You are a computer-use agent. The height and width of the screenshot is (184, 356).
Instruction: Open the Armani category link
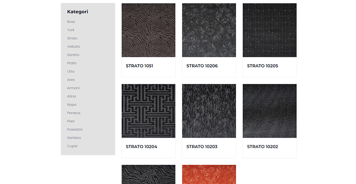(73, 88)
